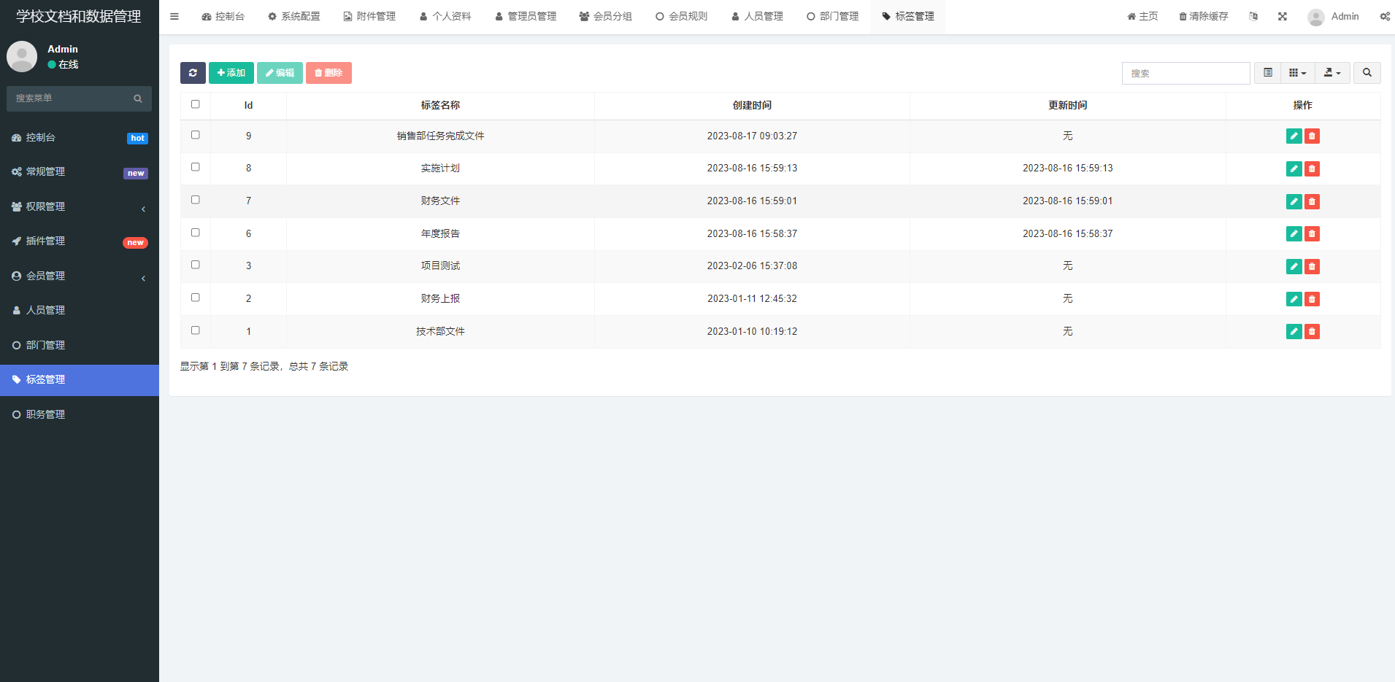Tick the checkbox for 年度报告 row
Image resolution: width=1395 pixels, height=682 pixels.
196,233
